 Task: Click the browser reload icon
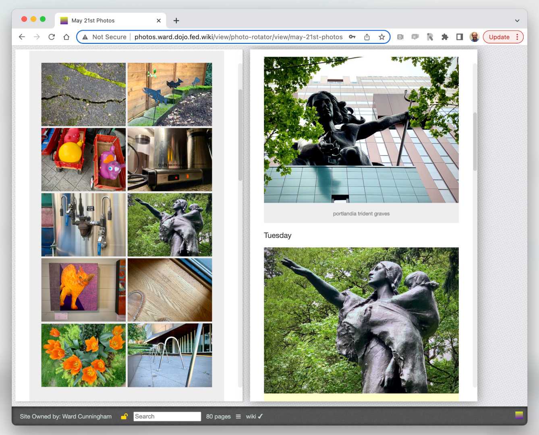(52, 37)
